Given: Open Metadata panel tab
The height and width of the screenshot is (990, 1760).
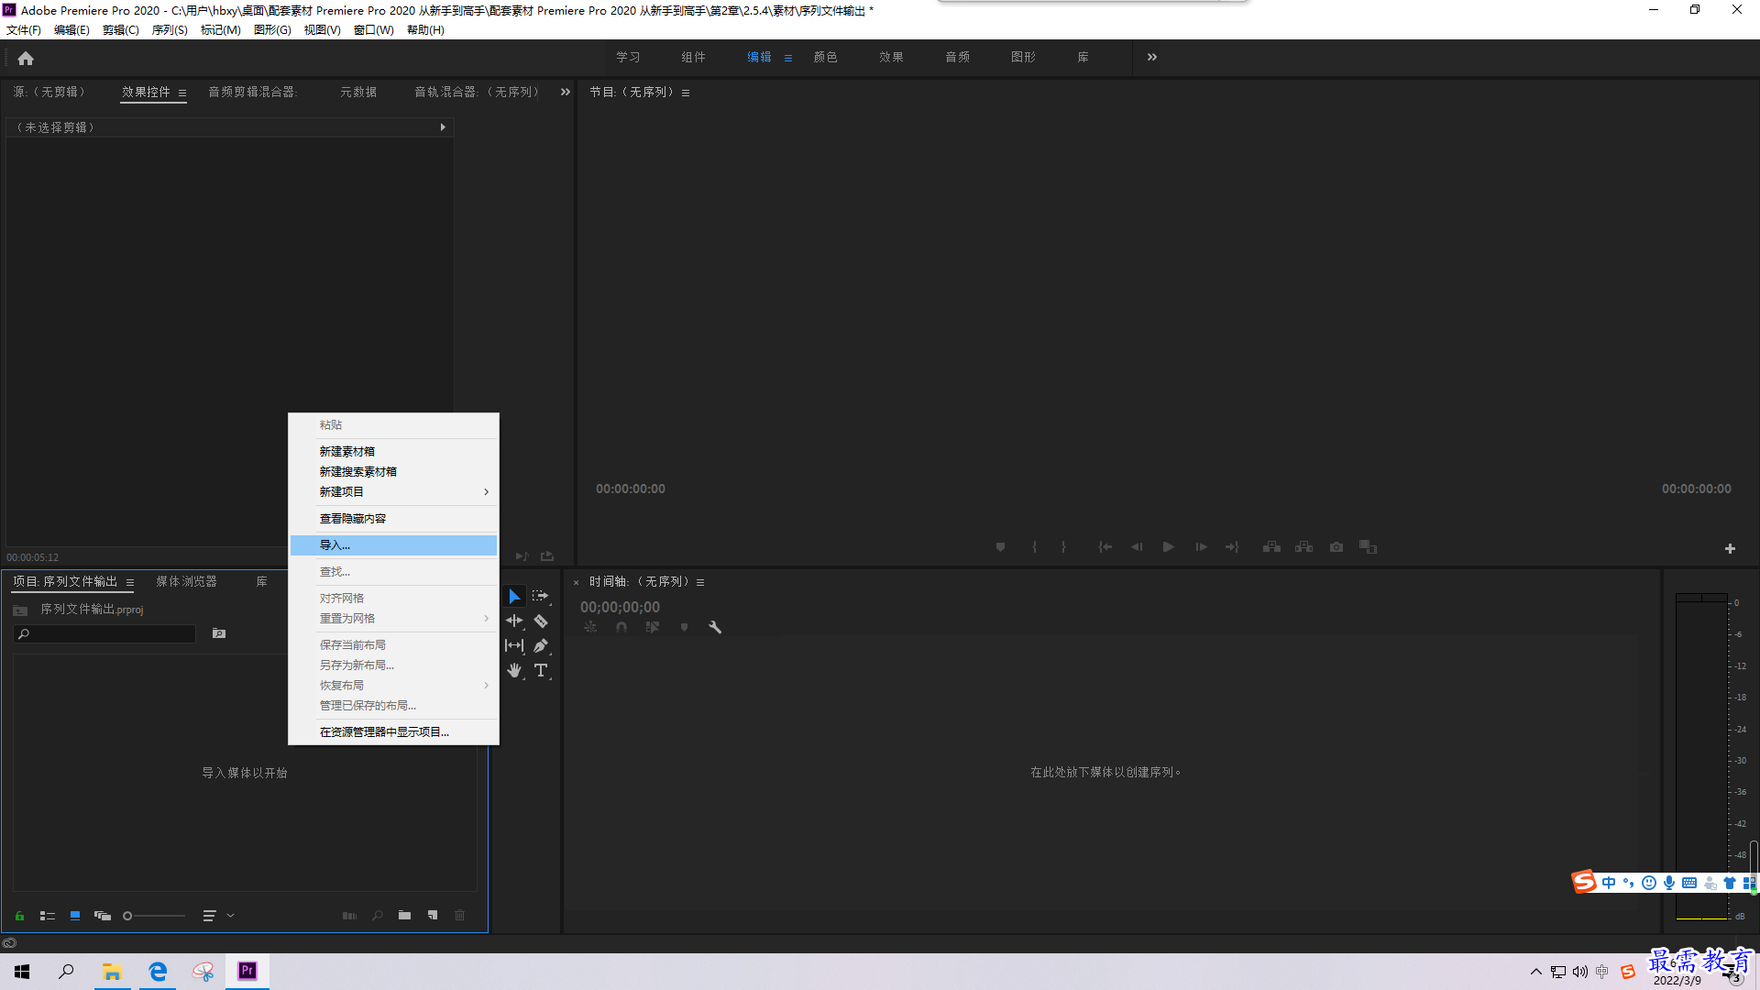Looking at the screenshot, I should click(358, 92).
